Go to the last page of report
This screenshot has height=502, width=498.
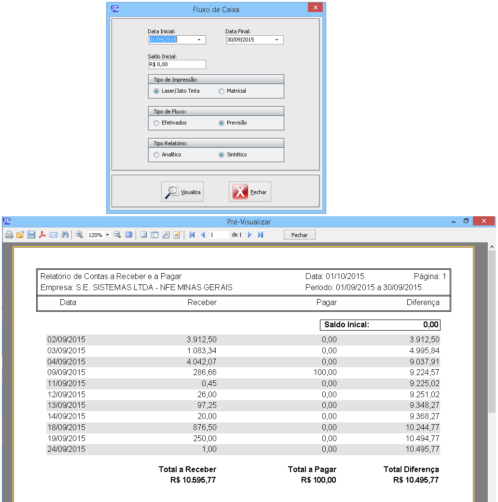pos(261,235)
